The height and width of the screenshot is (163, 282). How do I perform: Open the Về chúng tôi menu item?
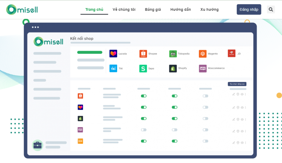pos(124,10)
